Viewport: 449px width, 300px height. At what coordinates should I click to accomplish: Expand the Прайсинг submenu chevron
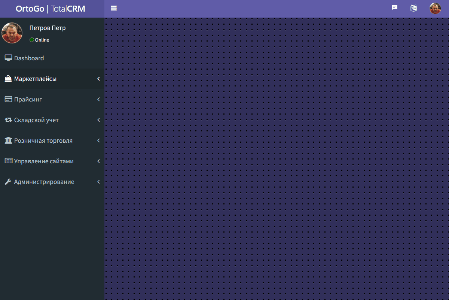coord(98,100)
